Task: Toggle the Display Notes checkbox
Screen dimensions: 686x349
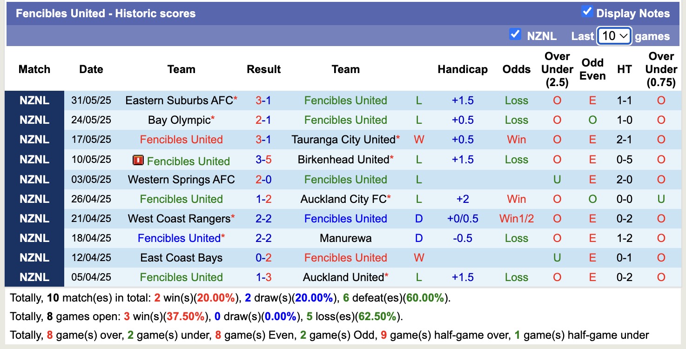Action: [x=588, y=13]
